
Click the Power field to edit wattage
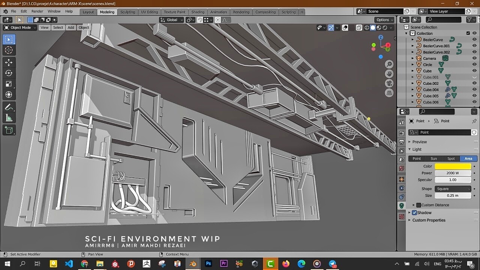pos(453,173)
